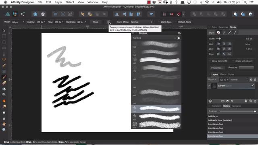Delete layer using the trash icon
The width and height of the screenshot is (258, 145).
coord(255,101)
